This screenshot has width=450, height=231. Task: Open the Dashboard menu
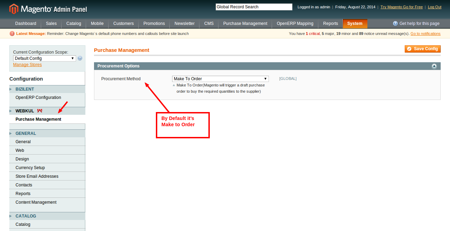pyautogui.click(x=26, y=24)
